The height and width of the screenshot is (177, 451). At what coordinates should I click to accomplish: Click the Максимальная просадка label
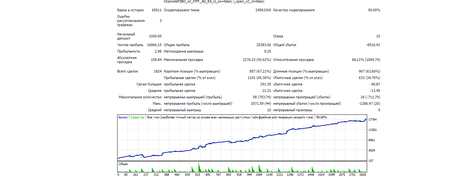183,60
